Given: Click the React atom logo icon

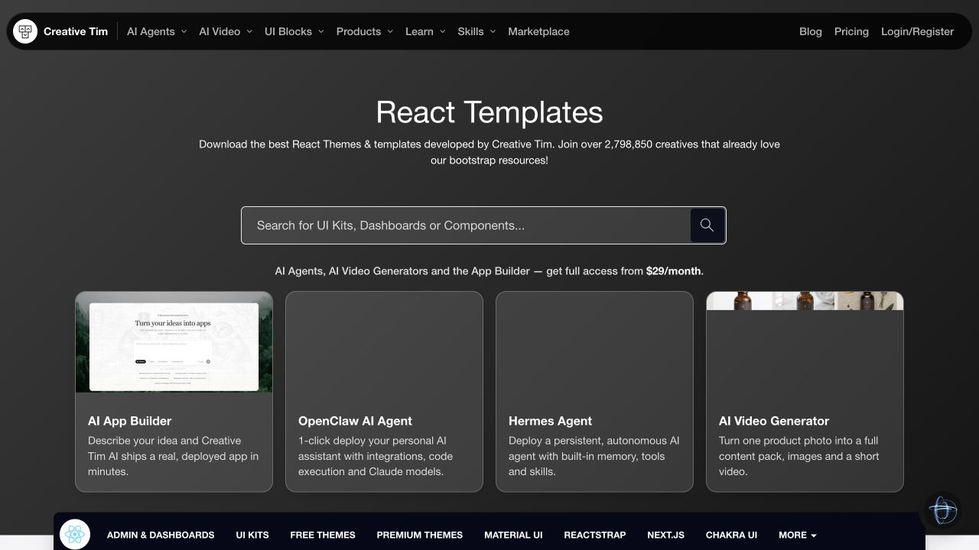Looking at the screenshot, I should pyautogui.click(x=75, y=535).
